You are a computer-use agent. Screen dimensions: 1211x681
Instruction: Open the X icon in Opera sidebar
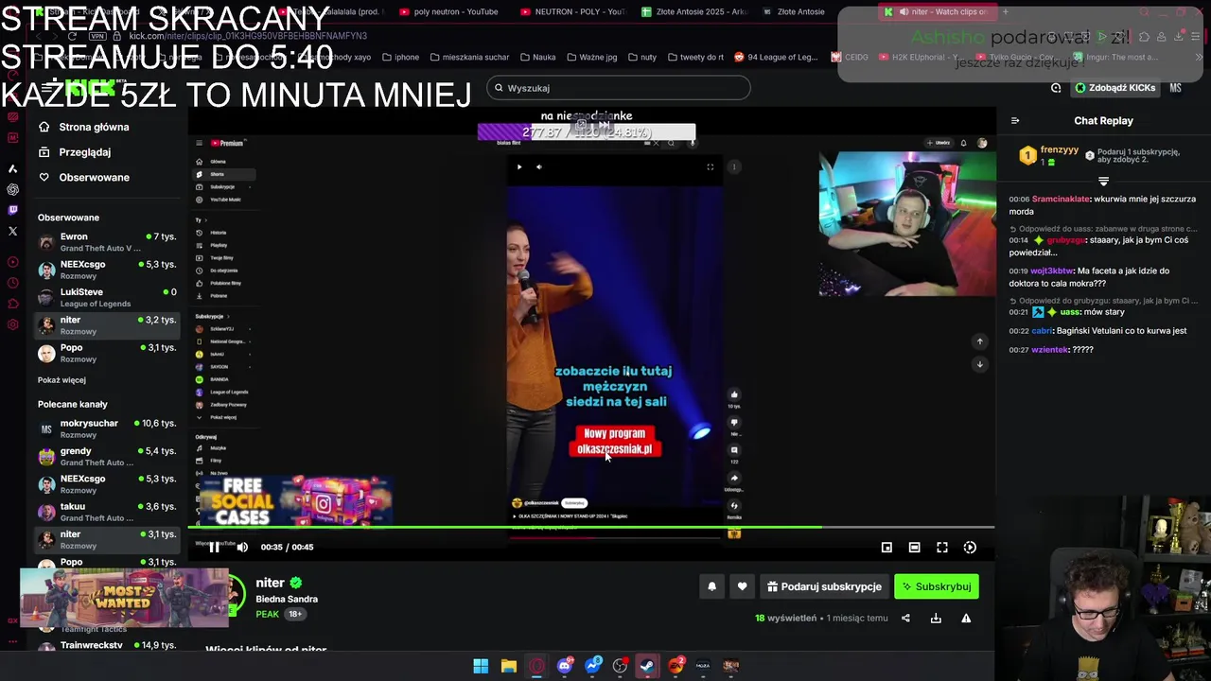coord(12,231)
